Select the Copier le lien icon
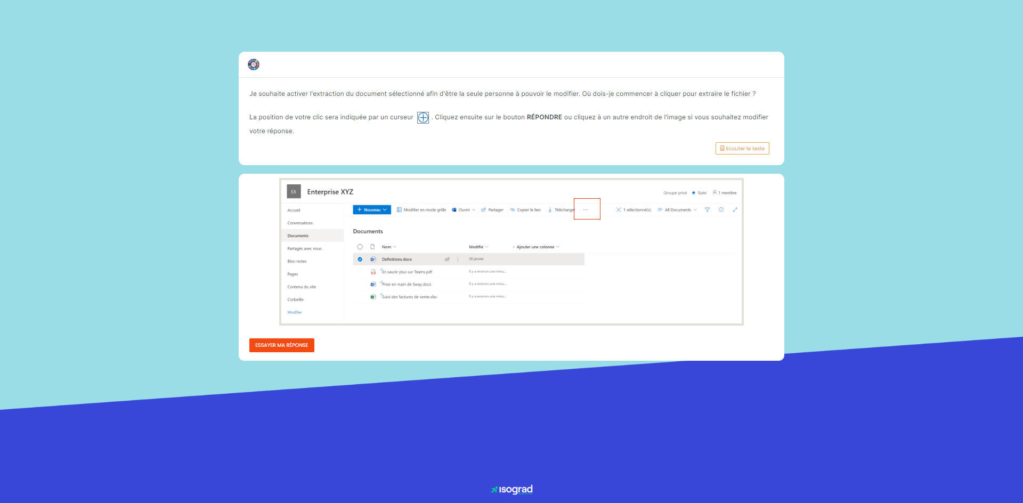1023x503 pixels. (511, 209)
